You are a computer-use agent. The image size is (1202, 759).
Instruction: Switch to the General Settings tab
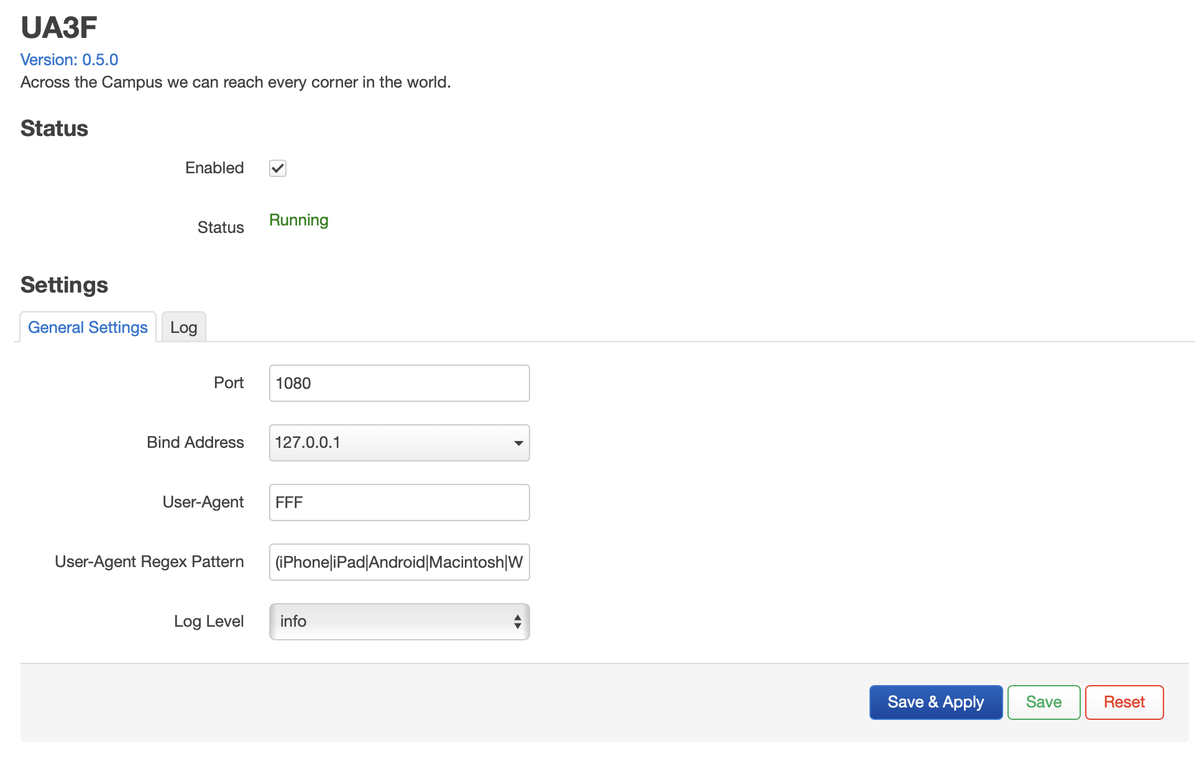pyautogui.click(x=88, y=327)
